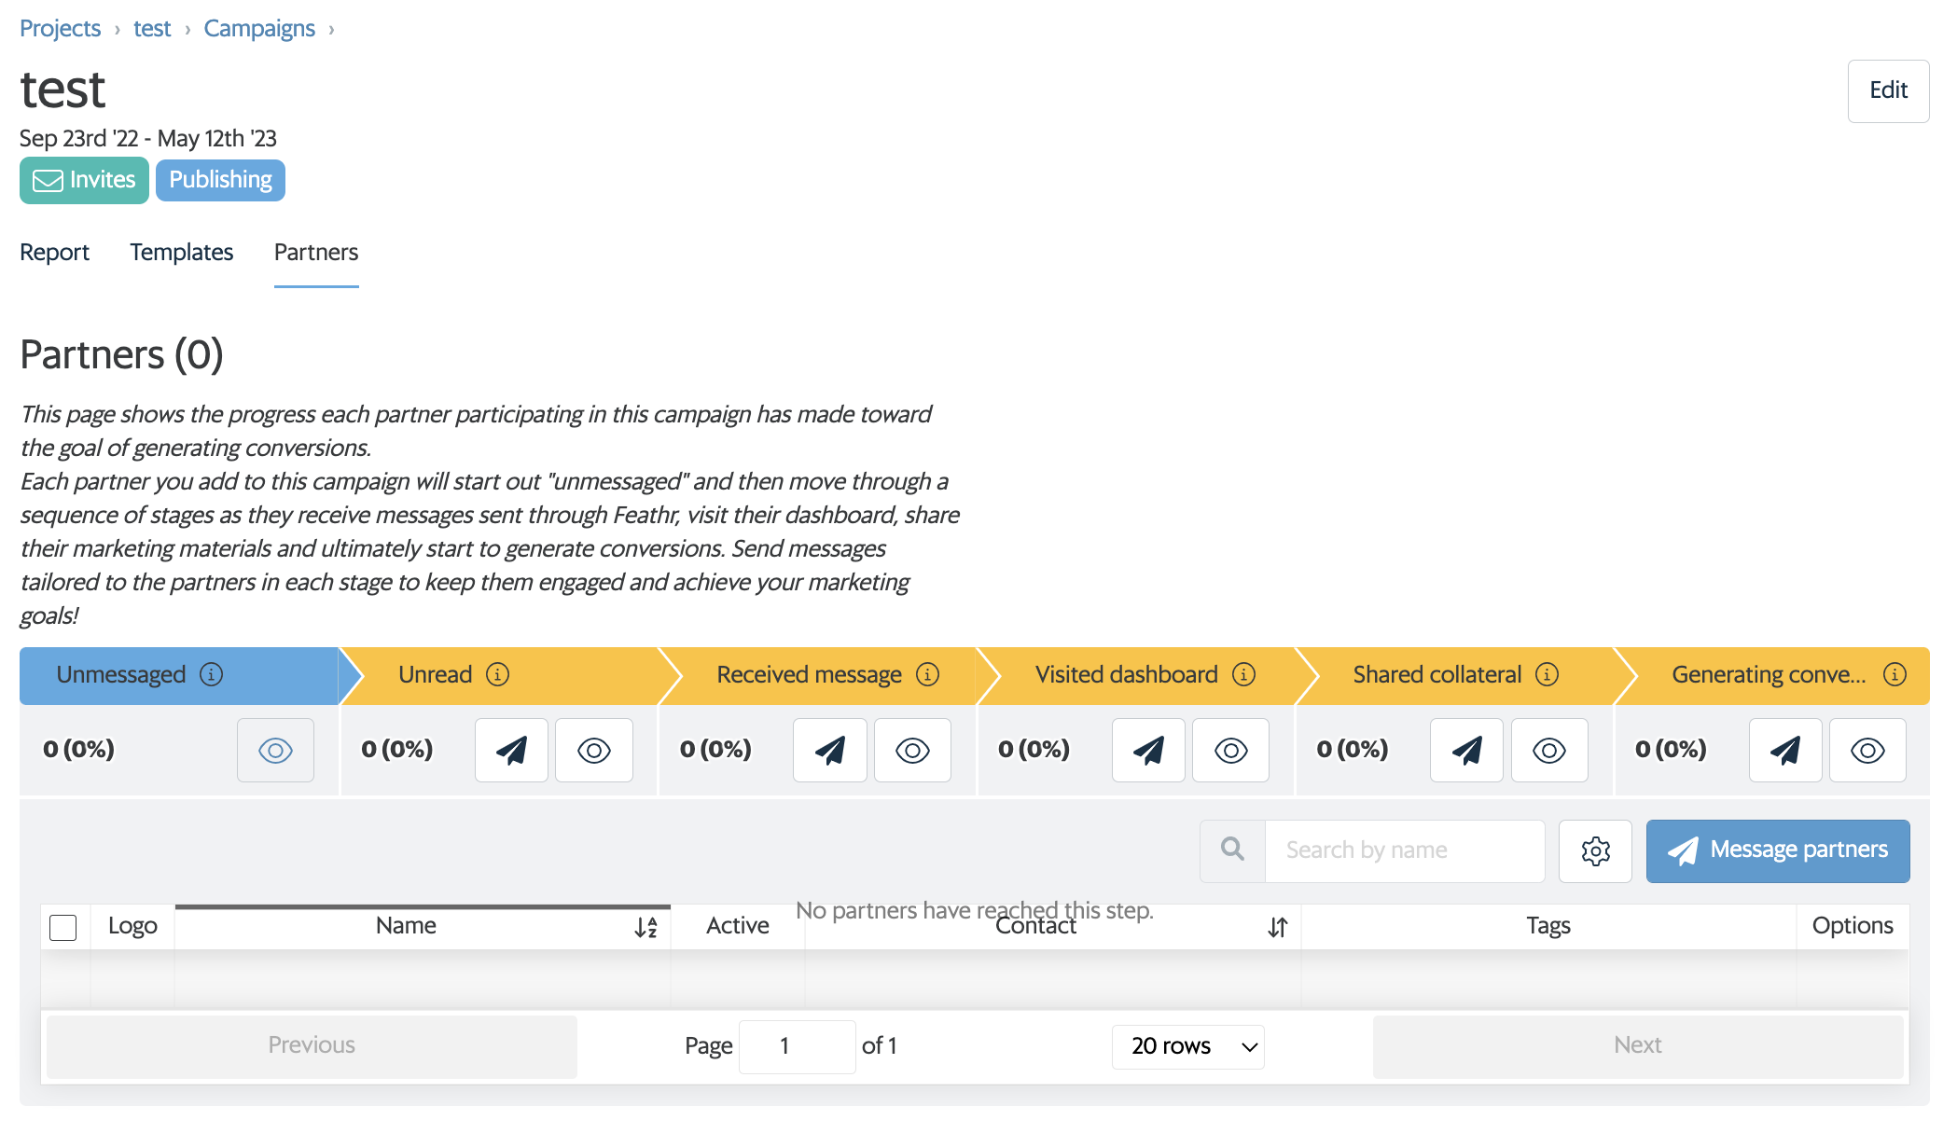1957x1147 pixels.
Task: Sort table by Contact column icon
Action: click(x=1278, y=927)
